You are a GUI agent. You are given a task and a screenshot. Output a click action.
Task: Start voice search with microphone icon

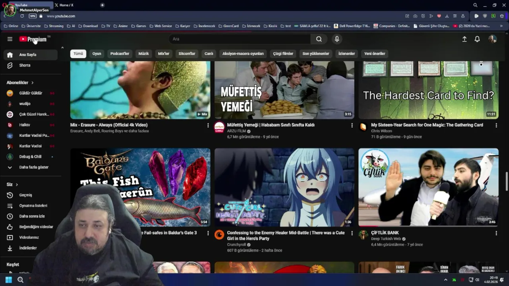[x=337, y=39]
